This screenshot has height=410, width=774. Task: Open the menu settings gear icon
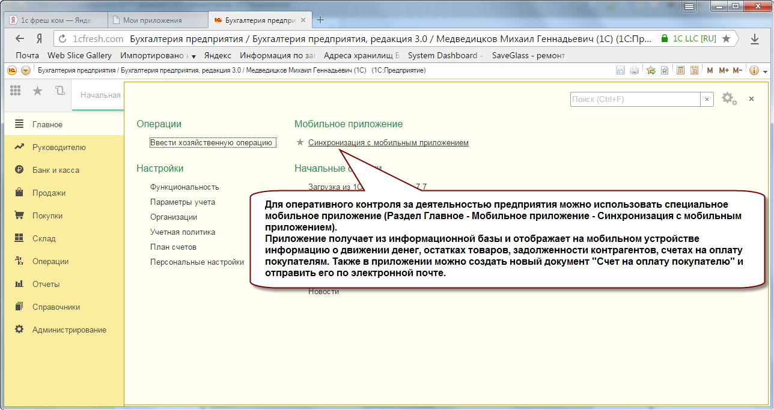point(729,99)
